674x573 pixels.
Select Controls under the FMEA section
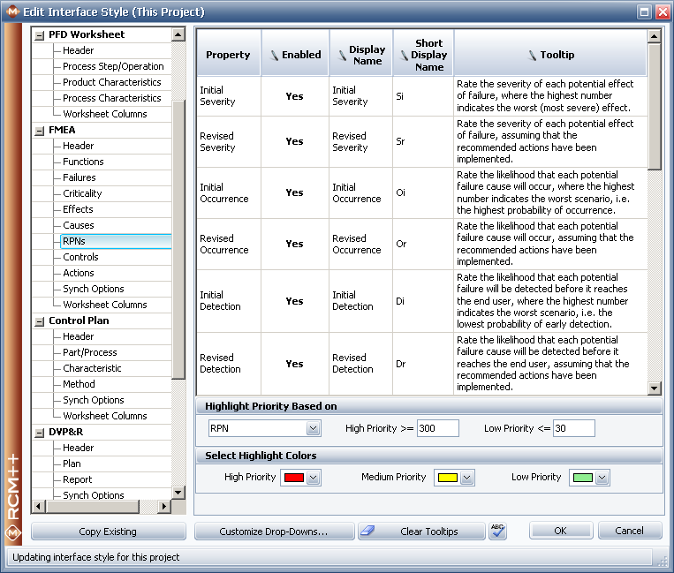click(x=80, y=257)
